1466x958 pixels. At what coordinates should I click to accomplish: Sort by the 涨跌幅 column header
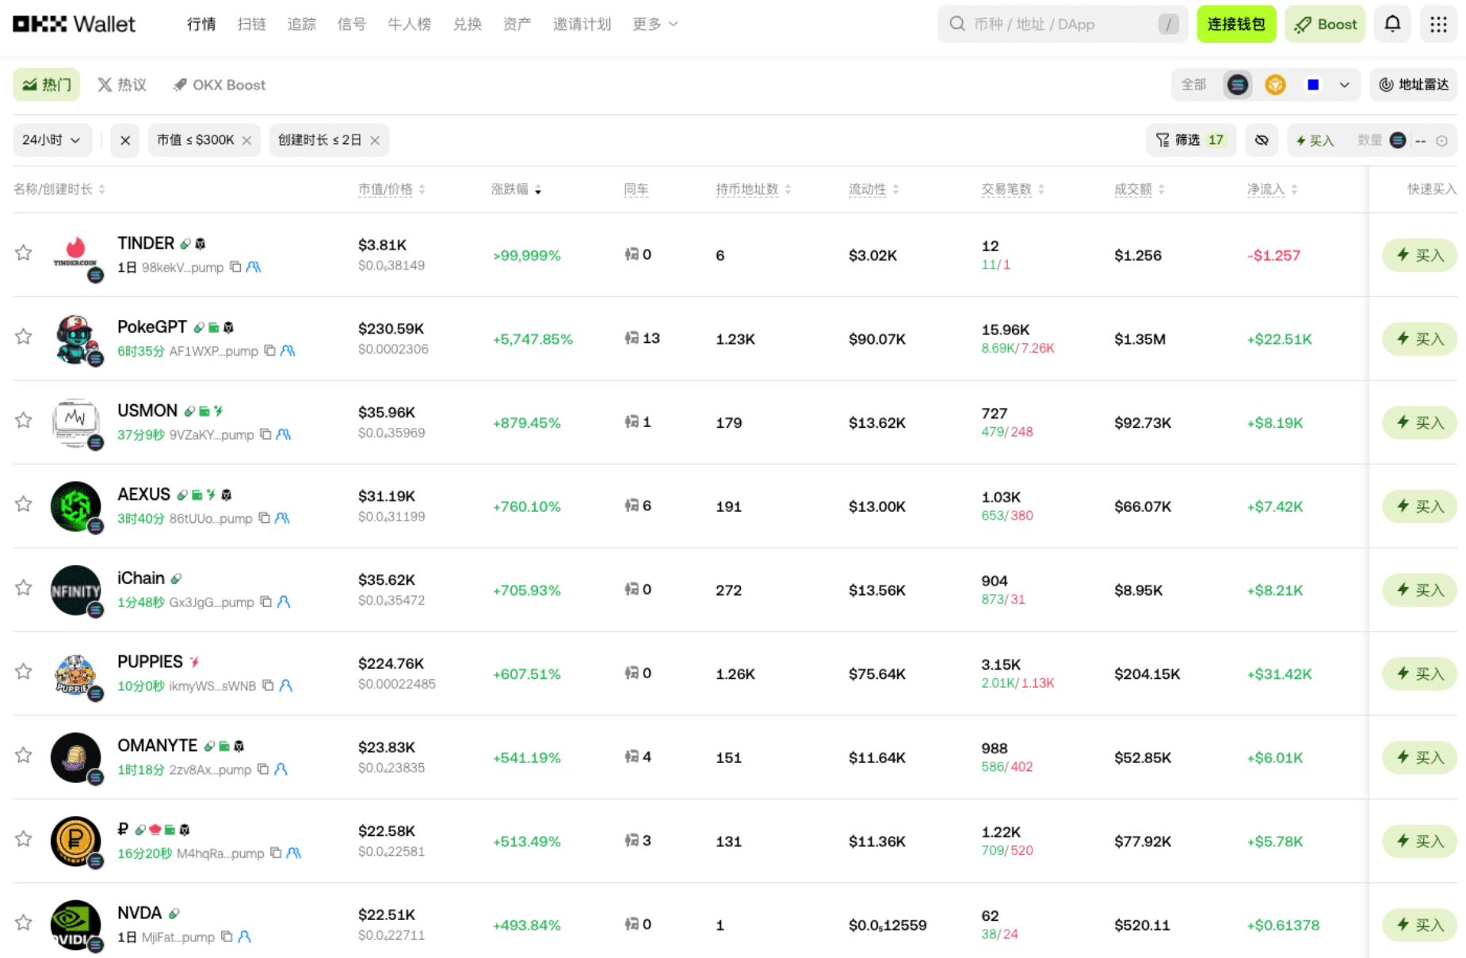(x=516, y=189)
